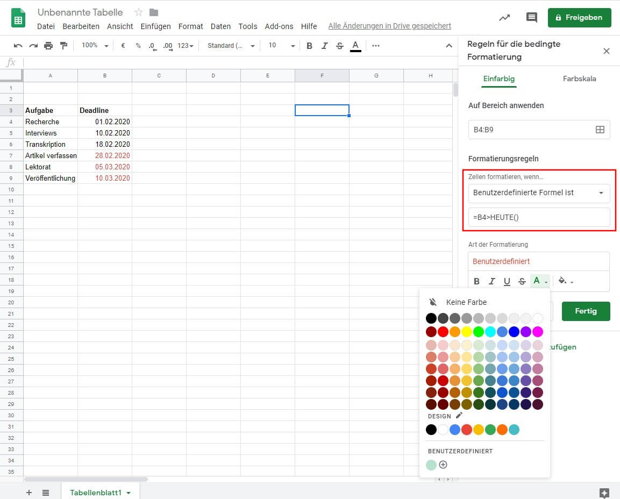Switch to the Farbskala tab
Screen dimensions: 620x499
(579, 79)
